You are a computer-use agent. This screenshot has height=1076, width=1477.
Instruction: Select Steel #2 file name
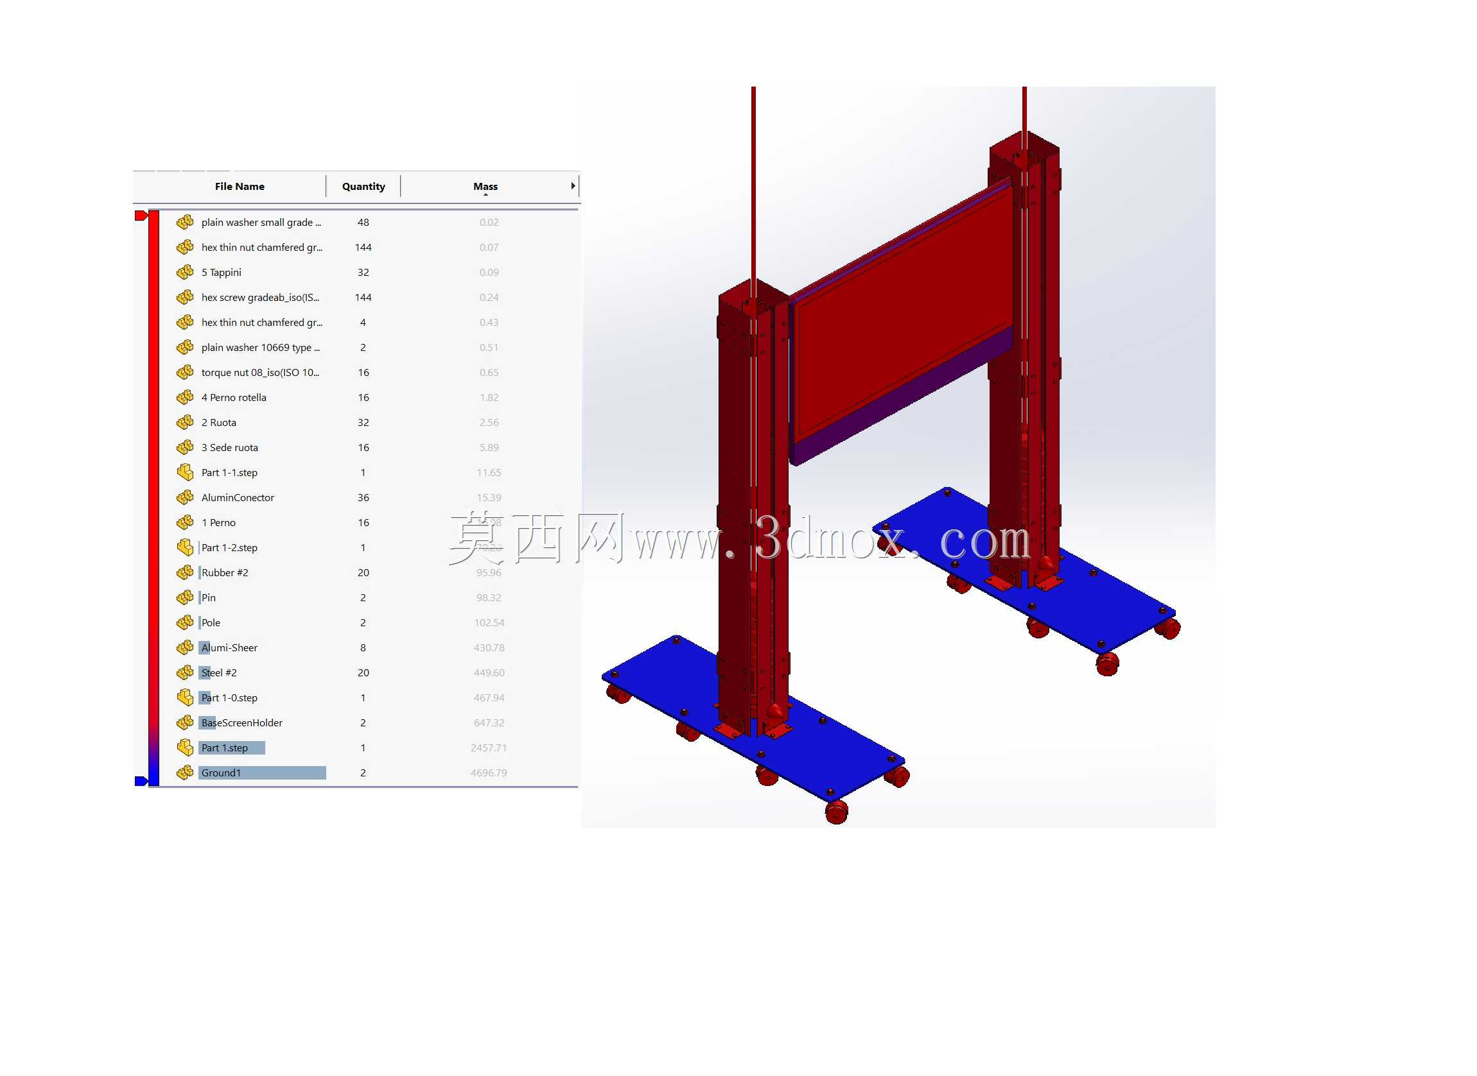219,672
